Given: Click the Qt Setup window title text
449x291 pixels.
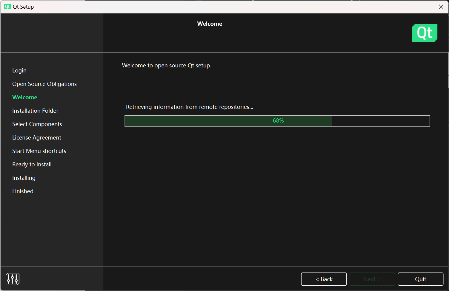Looking at the screenshot, I should (23, 7).
